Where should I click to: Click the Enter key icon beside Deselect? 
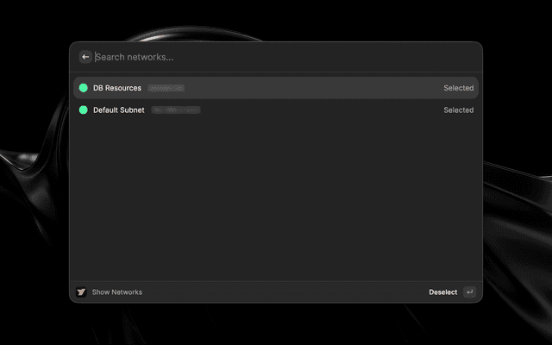[x=468, y=292]
